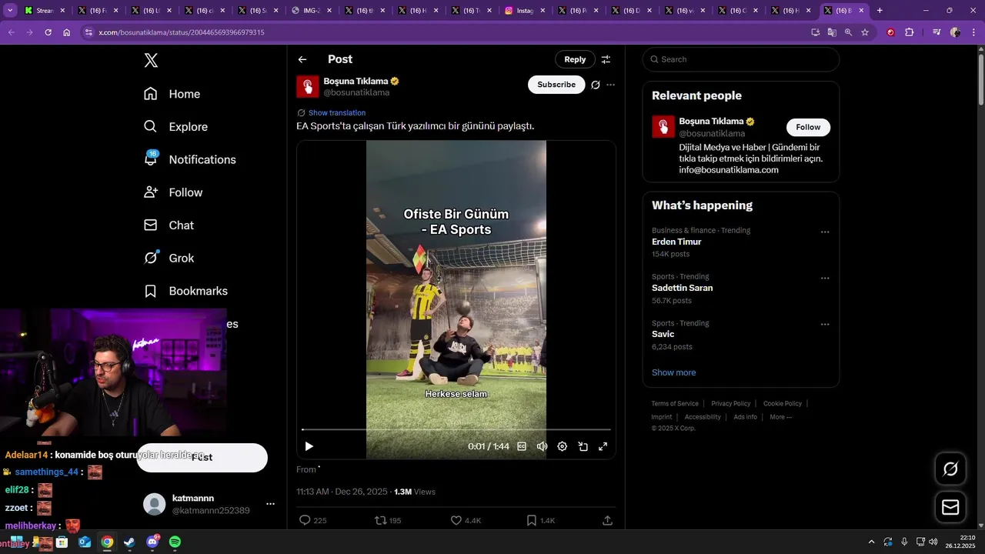Open Chrome translate page icon
This screenshot has height=554, width=985.
(x=832, y=32)
